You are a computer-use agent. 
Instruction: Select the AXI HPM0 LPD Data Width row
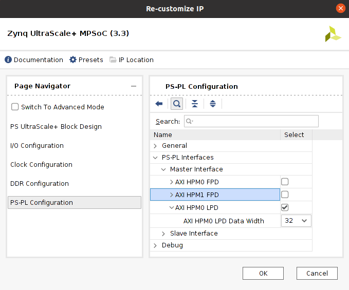pyautogui.click(x=224, y=221)
